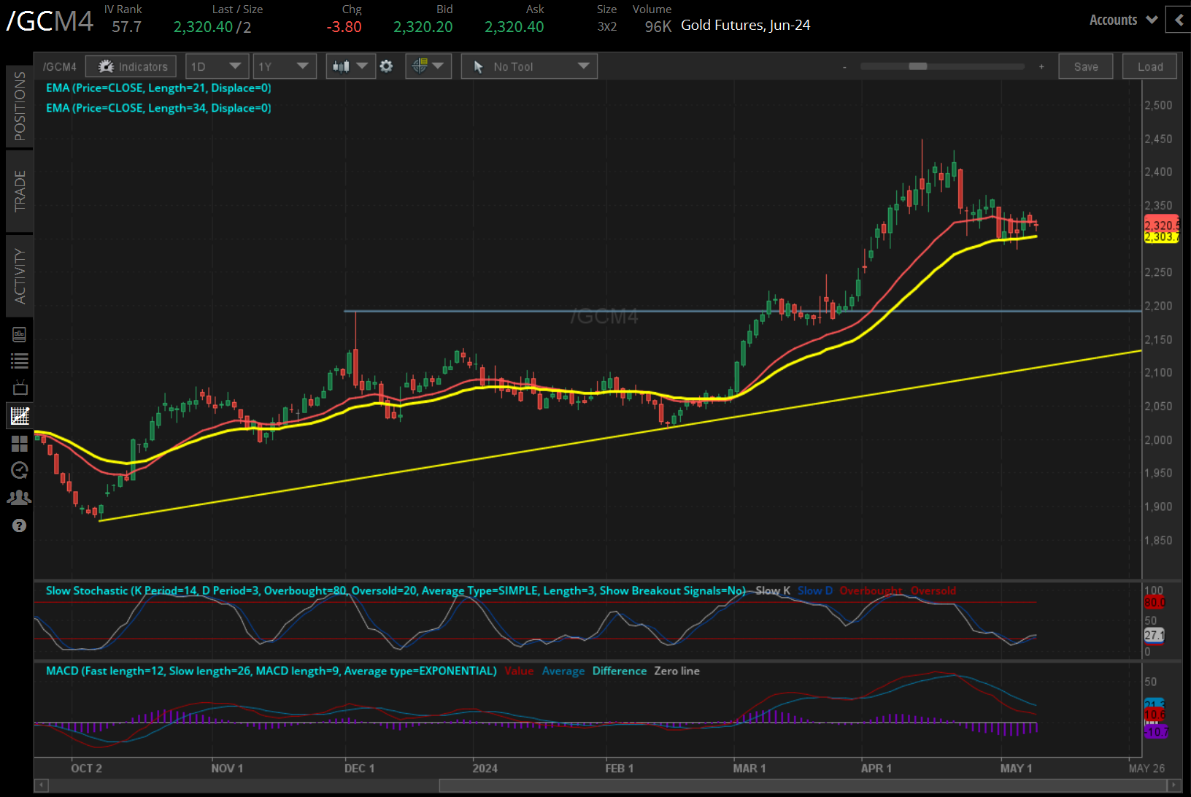1191x797 pixels.
Task: Open the No Tool drawing dropdown
Action: pyautogui.click(x=528, y=66)
